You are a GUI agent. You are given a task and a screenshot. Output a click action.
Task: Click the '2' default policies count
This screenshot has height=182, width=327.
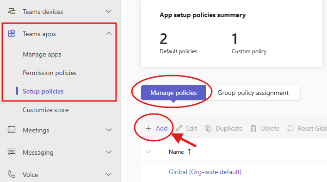164,39
